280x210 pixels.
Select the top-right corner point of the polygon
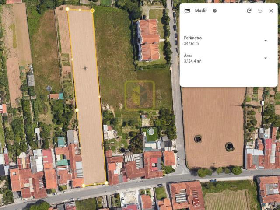[x=92, y=10]
